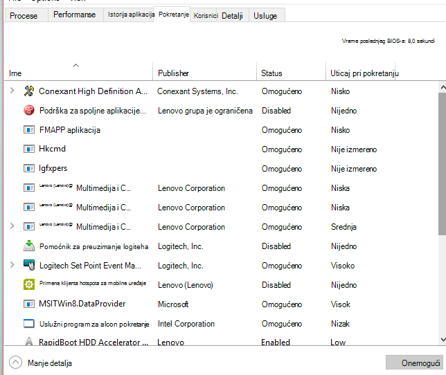Click the Microsoft publisher cell
The image size is (446, 375).
[173, 304]
